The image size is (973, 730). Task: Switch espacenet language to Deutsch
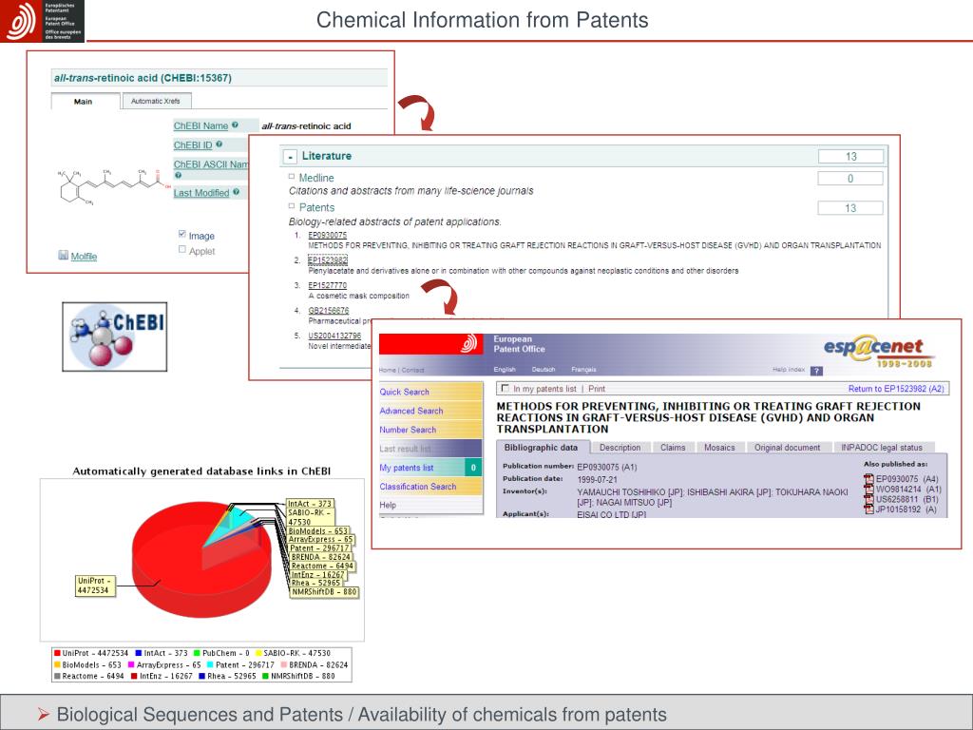point(543,370)
